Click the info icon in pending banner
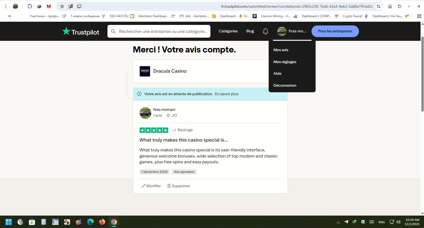Image resolution: width=424 pixels, height=228 pixels. point(139,94)
